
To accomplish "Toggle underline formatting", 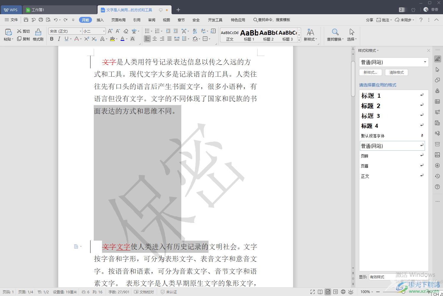I will pos(67,39).
